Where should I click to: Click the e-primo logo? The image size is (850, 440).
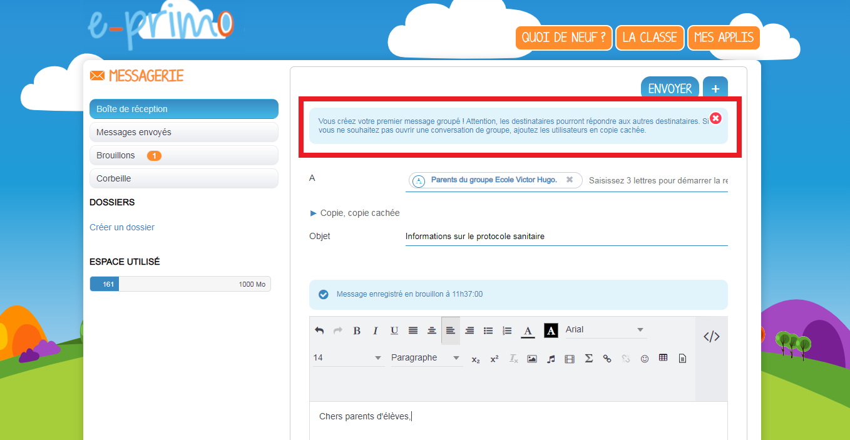point(160,28)
